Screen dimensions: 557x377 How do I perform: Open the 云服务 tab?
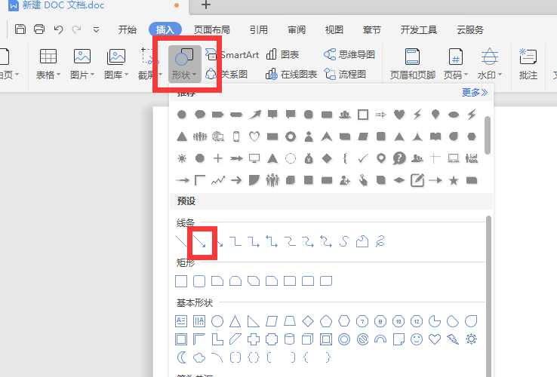(x=470, y=30)
